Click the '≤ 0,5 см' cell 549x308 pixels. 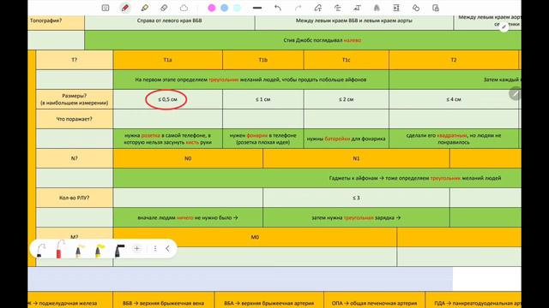(168, 99)
